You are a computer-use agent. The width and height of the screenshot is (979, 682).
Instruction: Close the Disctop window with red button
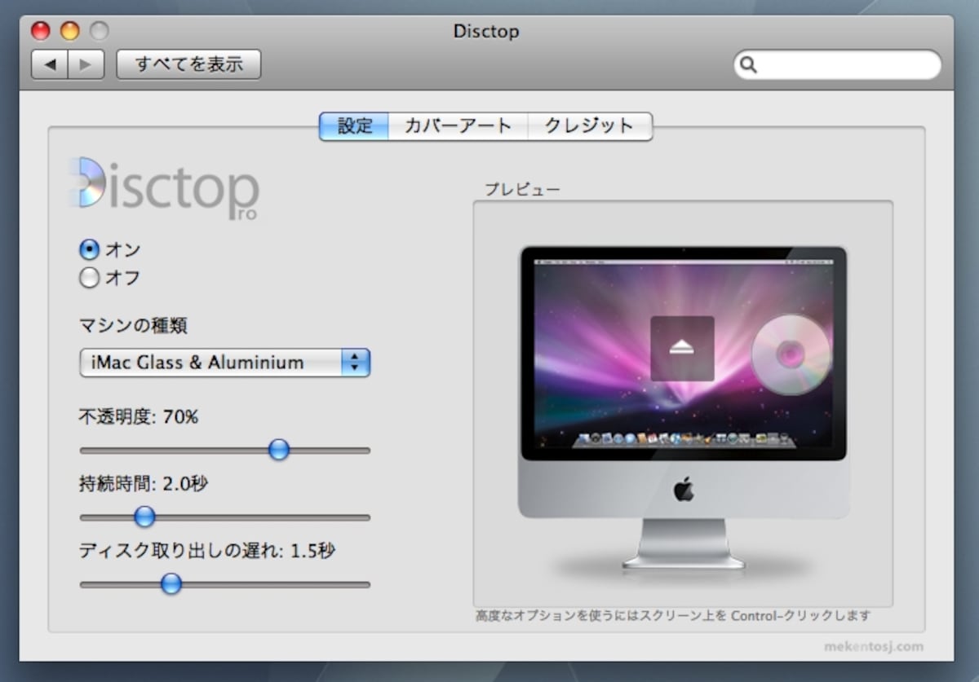tap(41, 31)
